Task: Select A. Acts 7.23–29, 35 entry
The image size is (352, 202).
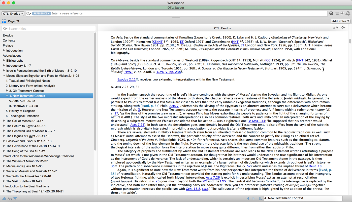Action: pyautogui.click(x=22, y=101)
